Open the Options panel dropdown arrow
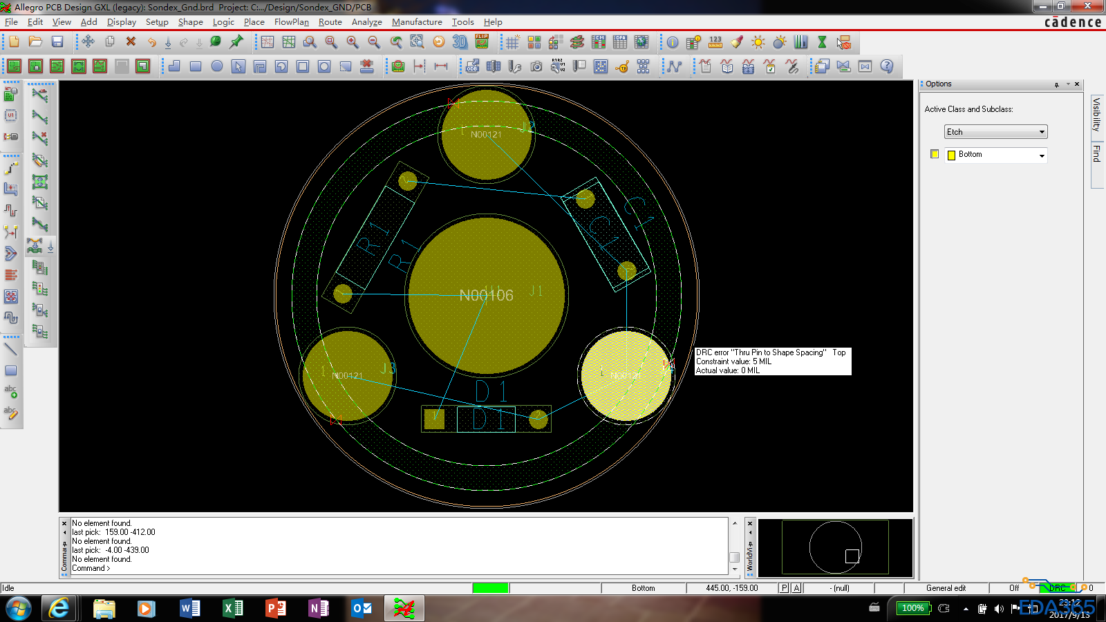Image resolution: width=1106 pixels, height=622 pixels. pyautogui.click(x=1068, y=84)
